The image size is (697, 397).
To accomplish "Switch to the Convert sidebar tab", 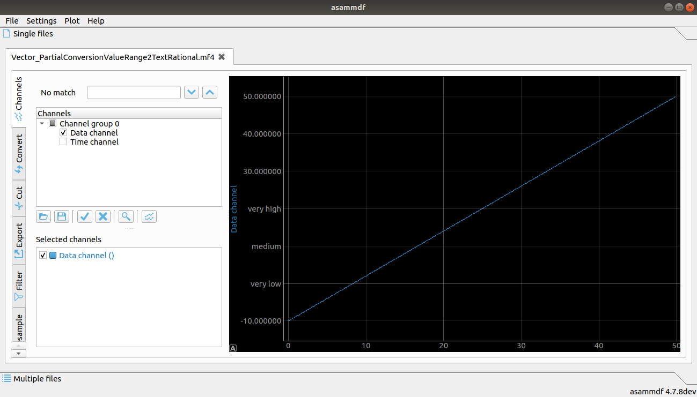I will 19,154.
